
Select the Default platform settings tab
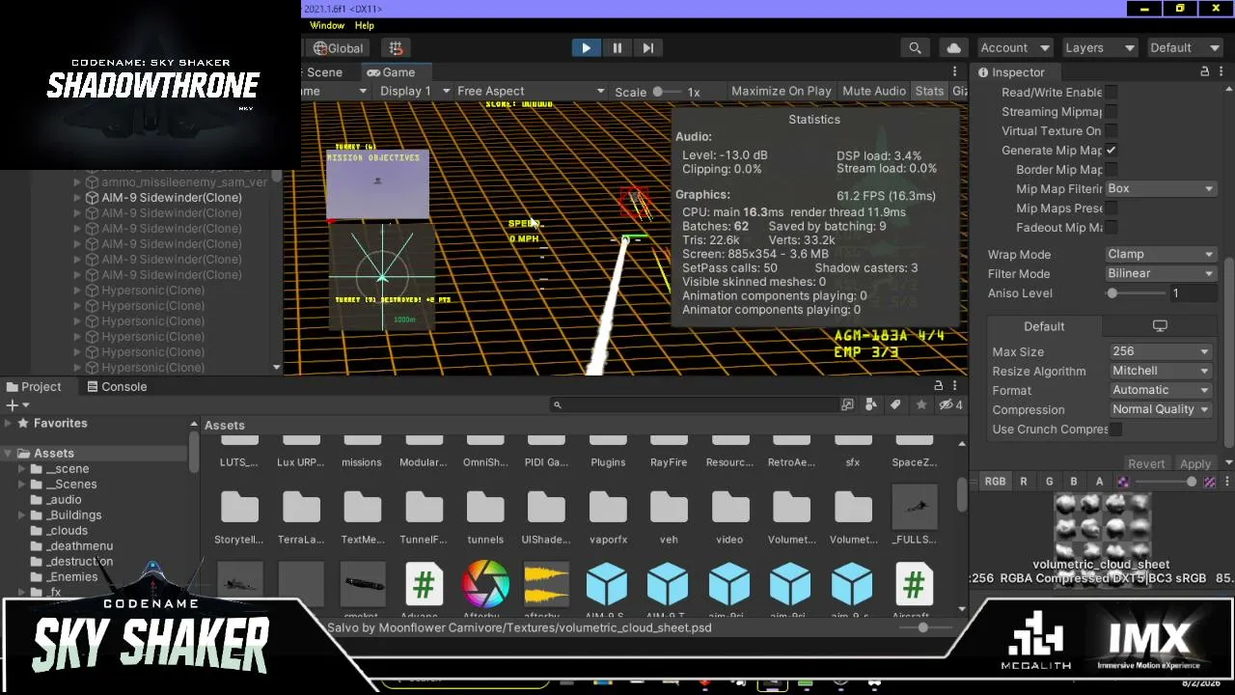click(1044, 326)
